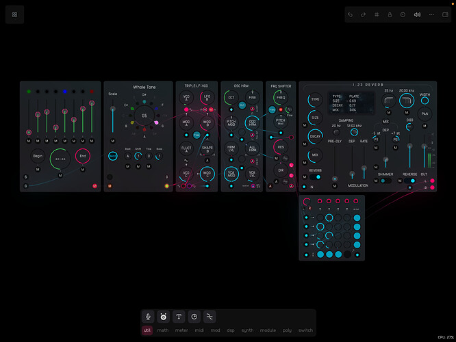Toggle the grid snap hash icon
This screenshot has height=342, width=456.
376,14
